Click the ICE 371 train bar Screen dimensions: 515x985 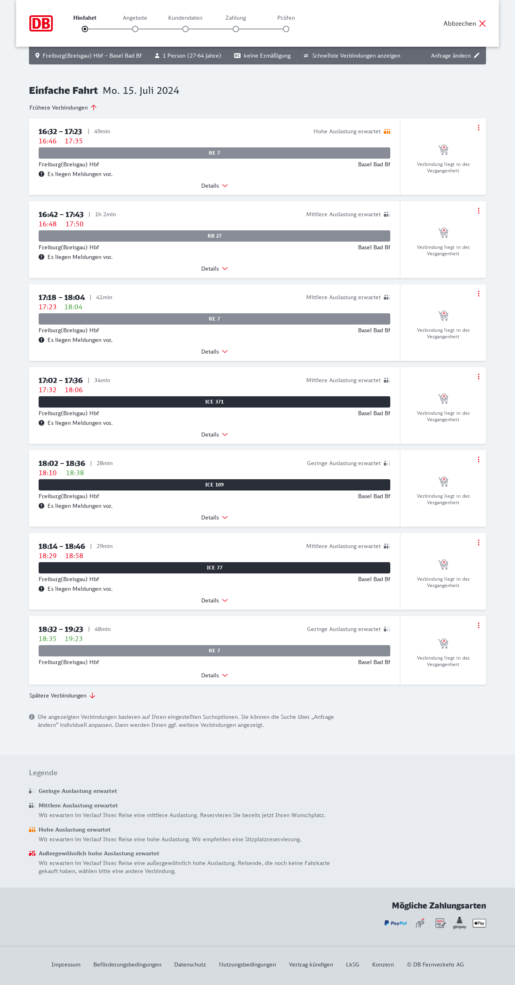click(x=214, y=402)
